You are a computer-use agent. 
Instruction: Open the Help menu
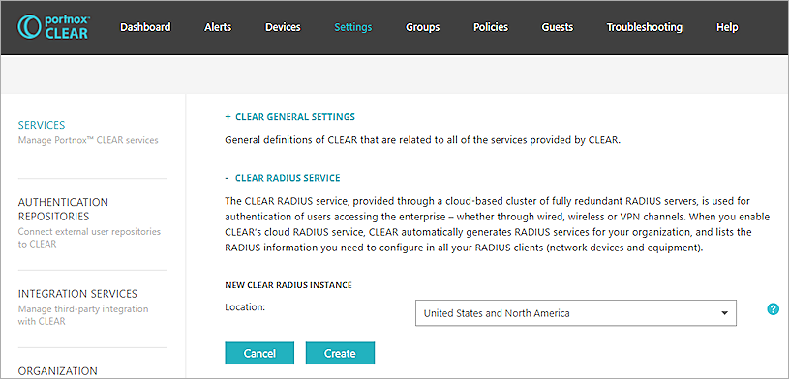coord(727,27)
